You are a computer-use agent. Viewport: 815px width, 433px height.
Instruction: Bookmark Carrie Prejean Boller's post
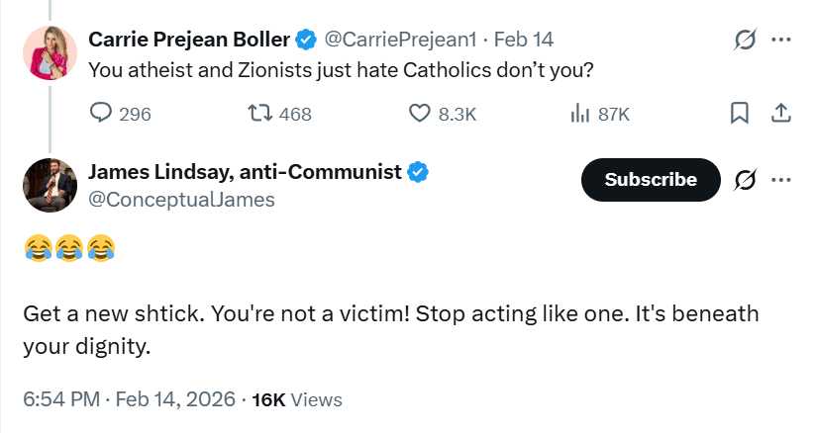click(x=739, y=114)
